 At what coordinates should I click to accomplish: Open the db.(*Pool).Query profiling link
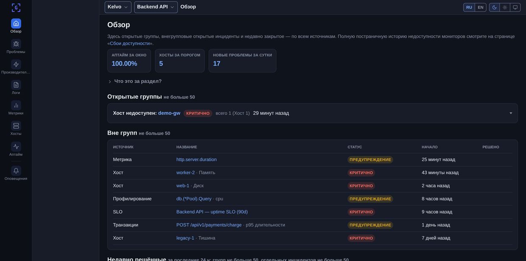point(194,199)
